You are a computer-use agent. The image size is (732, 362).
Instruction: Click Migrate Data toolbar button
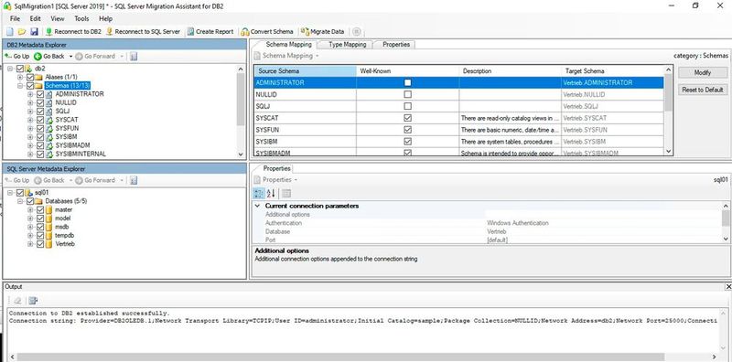coord(323,32)
